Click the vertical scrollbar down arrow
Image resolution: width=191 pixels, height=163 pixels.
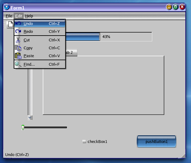[x=30, y=118]
